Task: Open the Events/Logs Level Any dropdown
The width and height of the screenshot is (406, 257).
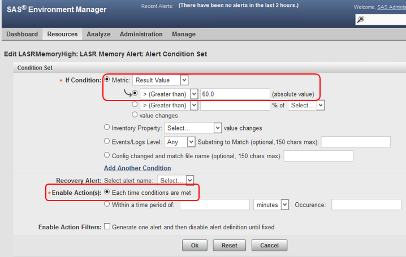Action: (x=180, y=142)
